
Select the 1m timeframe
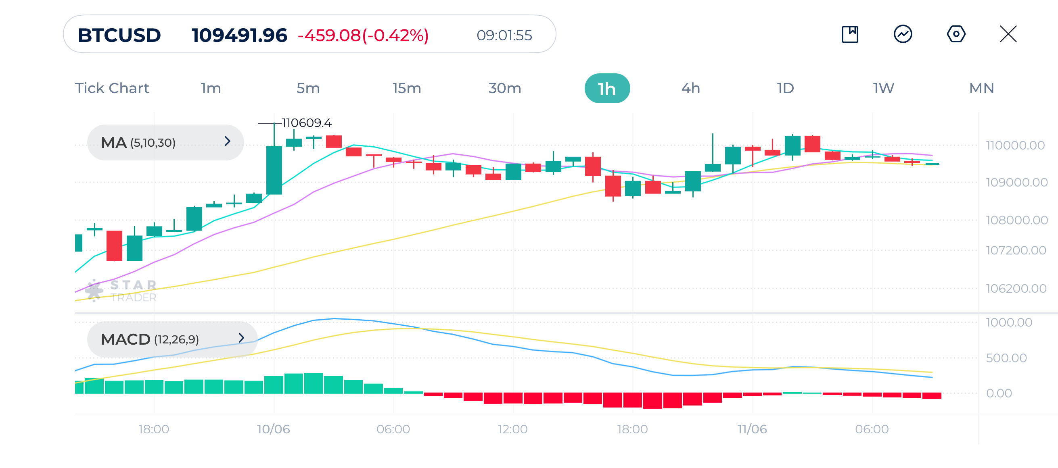[210, 88]
